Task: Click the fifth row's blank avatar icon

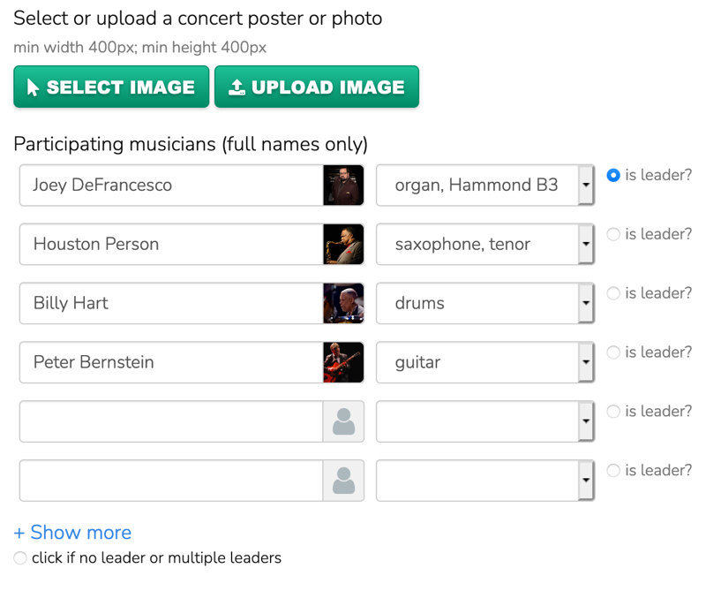Action: (343, 422)
